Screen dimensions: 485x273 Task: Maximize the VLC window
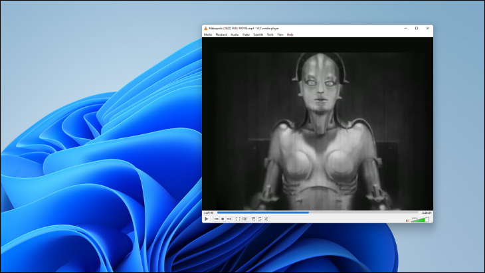point(417,28)
